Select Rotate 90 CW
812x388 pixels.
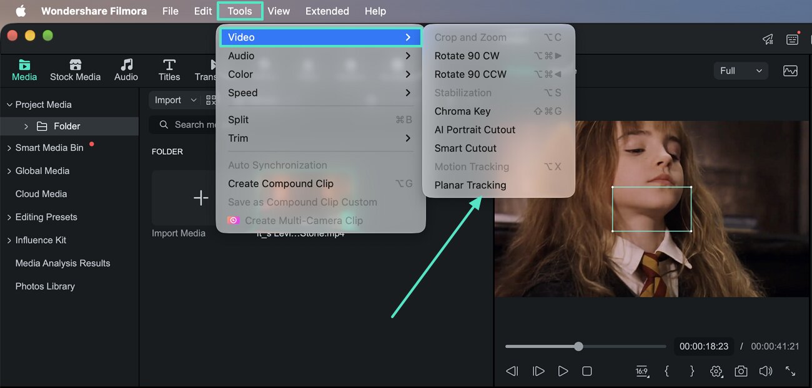point(498,56)
